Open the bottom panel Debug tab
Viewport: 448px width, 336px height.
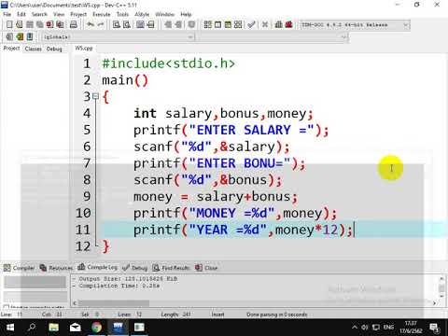(135, 268)
